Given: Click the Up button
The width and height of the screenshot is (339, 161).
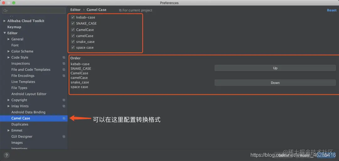Looking at the screenshot, I should (x=275, y=68).
